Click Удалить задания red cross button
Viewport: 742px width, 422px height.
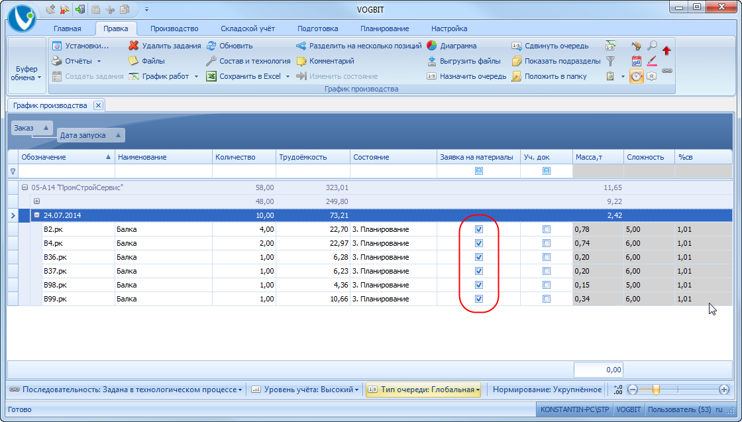click(165, 46)
